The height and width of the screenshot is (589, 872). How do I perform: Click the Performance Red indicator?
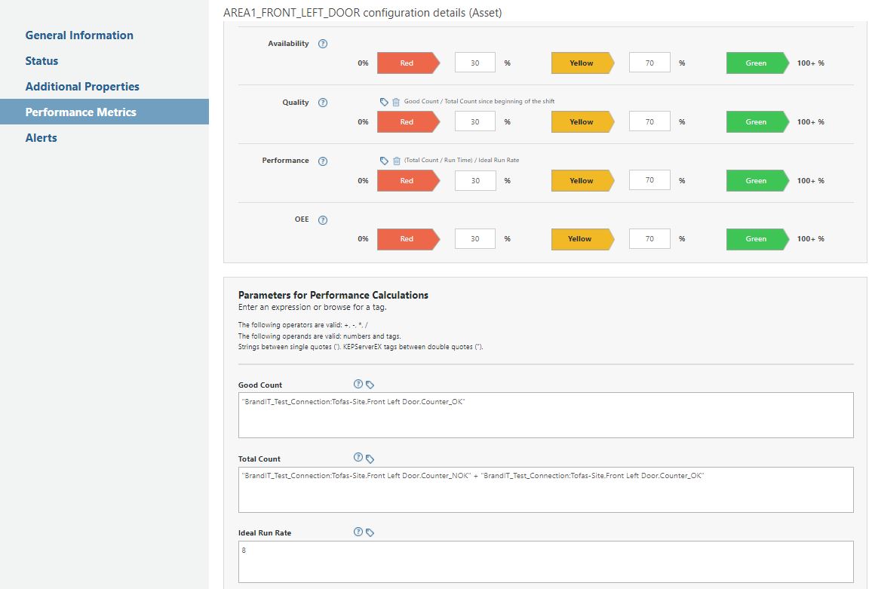pos(408,181)
